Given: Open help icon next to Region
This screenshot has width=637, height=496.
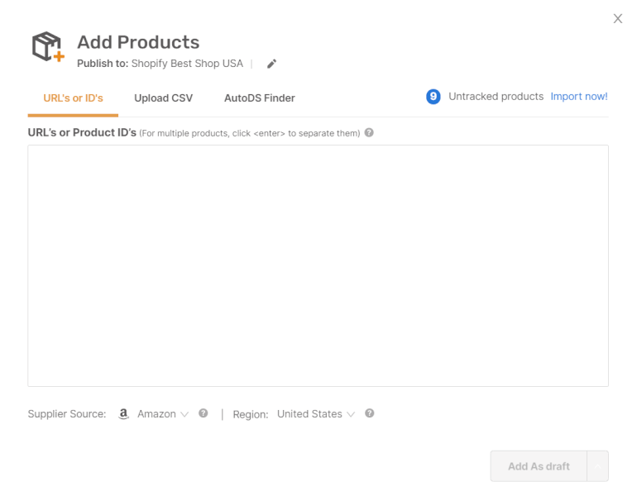Looking at the screenshot, I should click(x=370, y=413).
